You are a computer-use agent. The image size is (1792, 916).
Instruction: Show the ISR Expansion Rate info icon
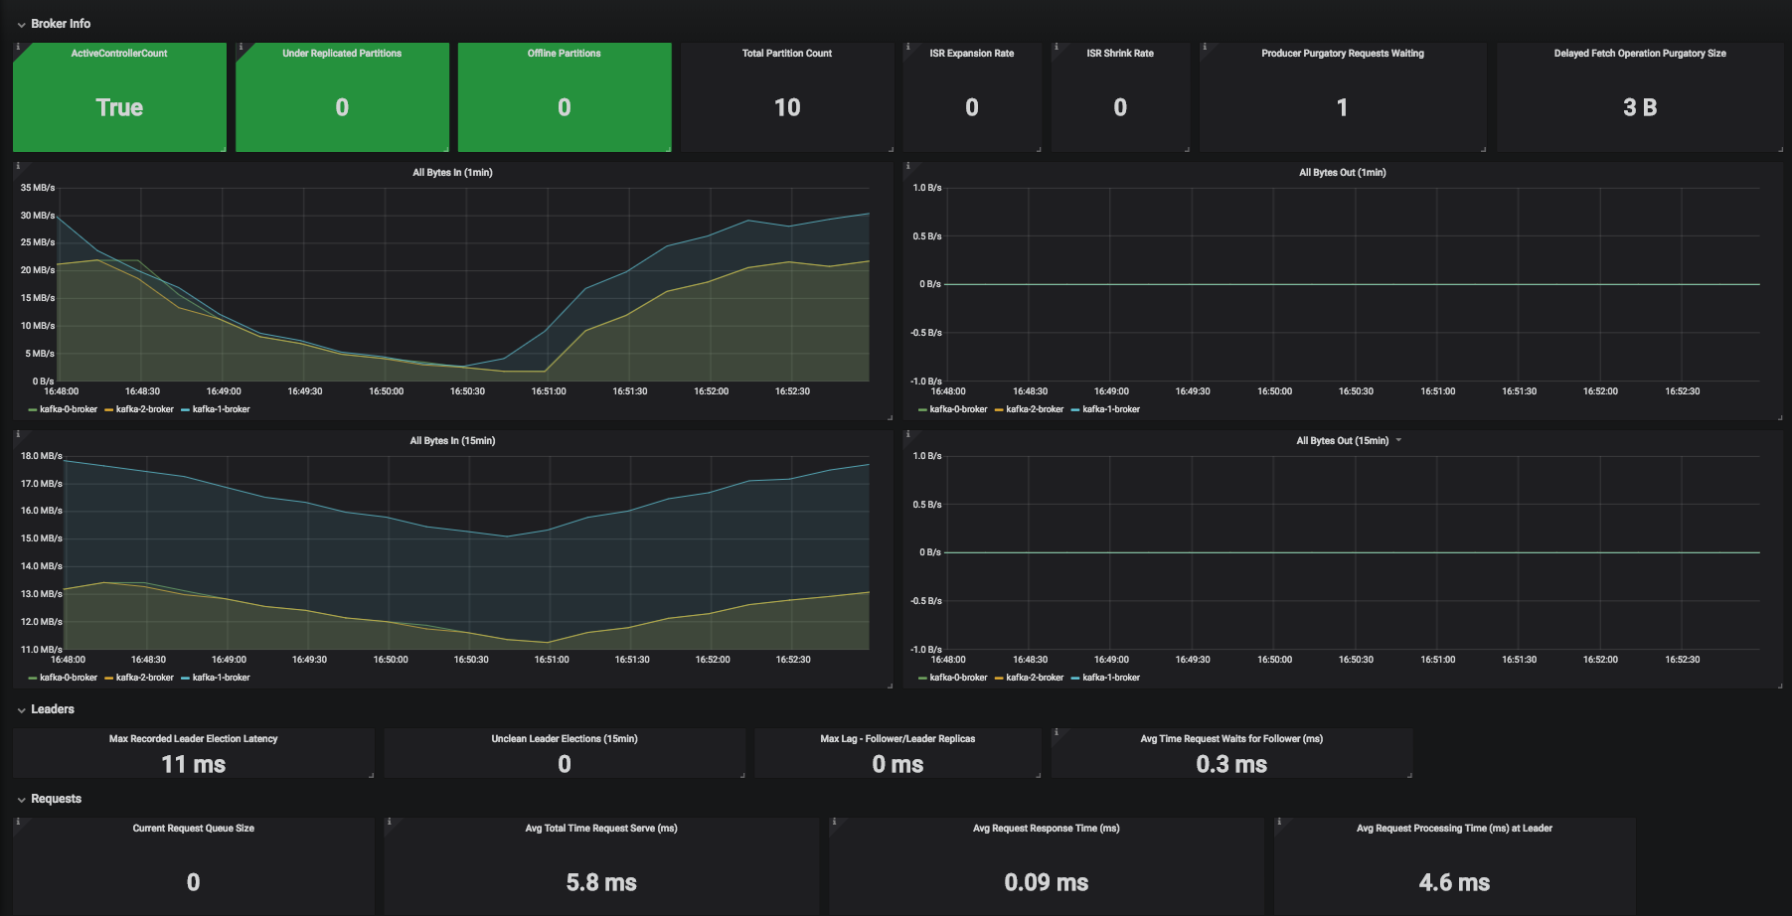pyautogui.click(x=907, y=47)
